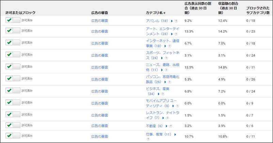Toggle allow/block switch for 仕事、教育
The width and height of the screenshot is (273, 143).
point(13,136)
